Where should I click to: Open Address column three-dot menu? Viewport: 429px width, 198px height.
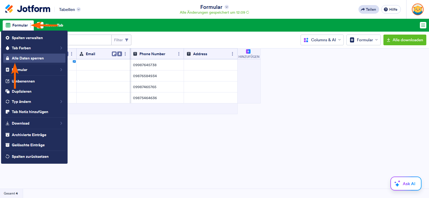pyautogui.click(x=232, y=54)
